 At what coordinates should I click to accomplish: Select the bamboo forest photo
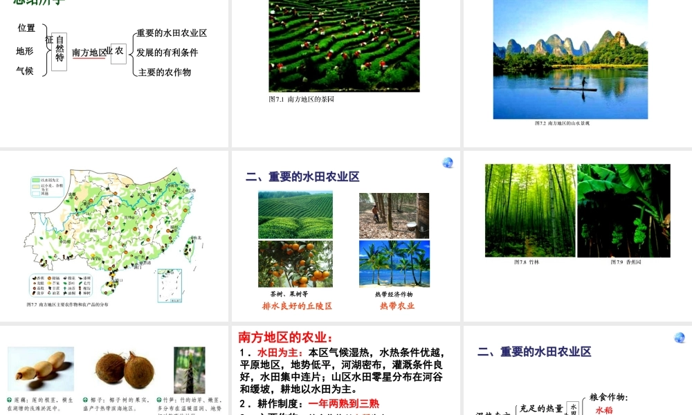pyautogui.click(x=530, y=210)
